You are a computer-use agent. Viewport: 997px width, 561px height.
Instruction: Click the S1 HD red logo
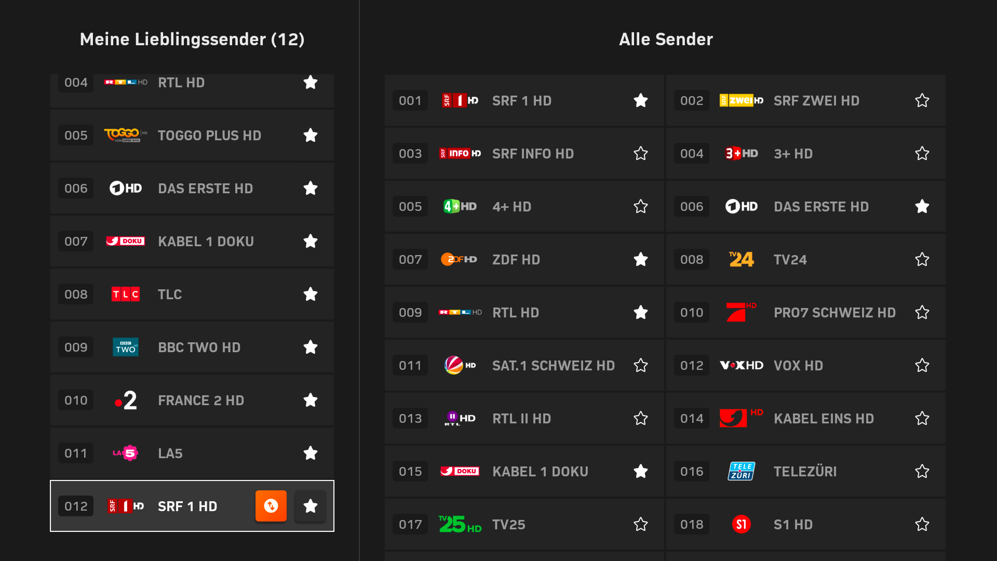click(x=741, y=525)
